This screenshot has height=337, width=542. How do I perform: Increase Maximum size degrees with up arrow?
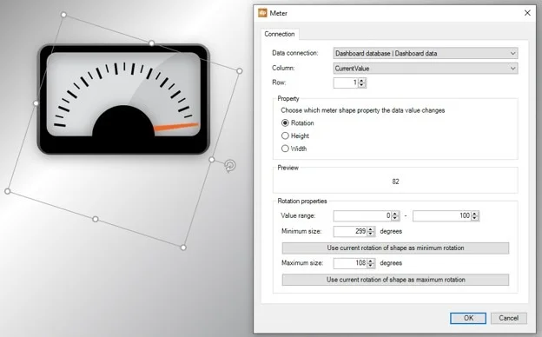tap(371, 261)
